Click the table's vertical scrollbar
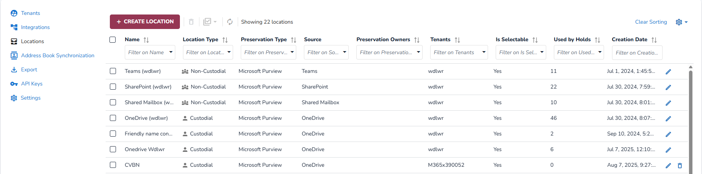The width and height of the screenshot is (702, 174). coord(691,122)
